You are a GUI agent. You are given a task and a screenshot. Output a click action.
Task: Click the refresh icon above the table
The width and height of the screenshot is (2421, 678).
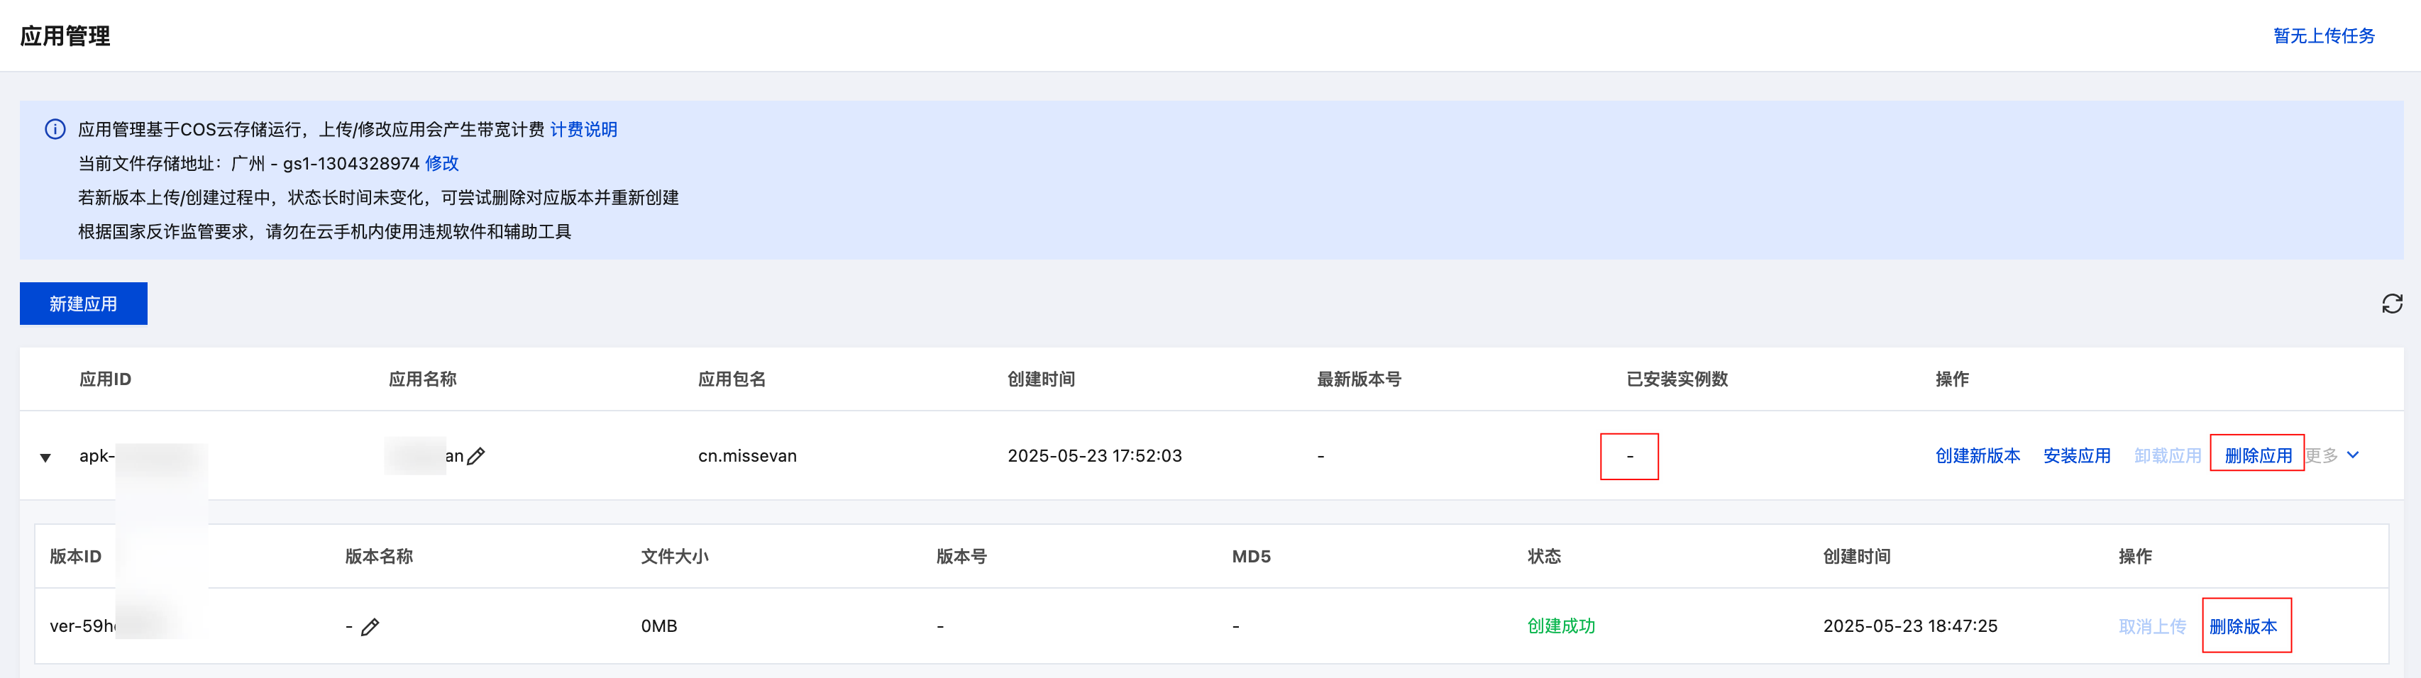[2392, 304]
